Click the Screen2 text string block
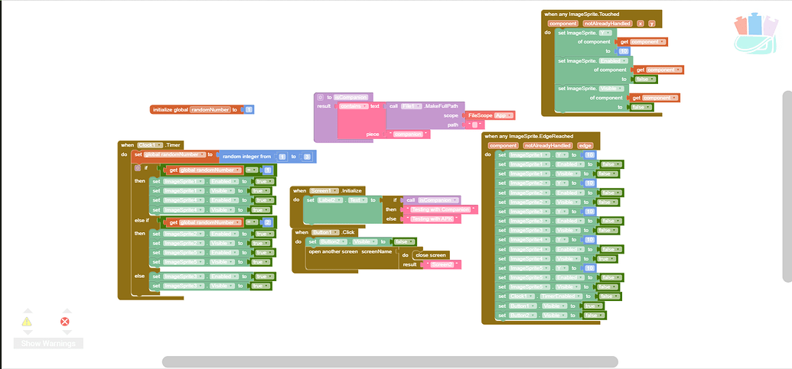The width and height of the screenshot is (792, 369). click(x=441, y=264)
